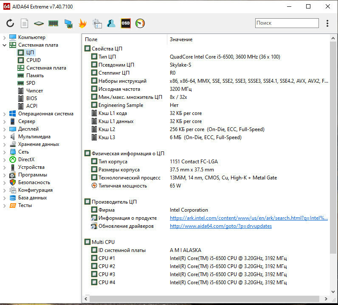Select the BIOS tree item
This screenshot has height=305, width=338.
pyautogui.click(x=31, y=98)
